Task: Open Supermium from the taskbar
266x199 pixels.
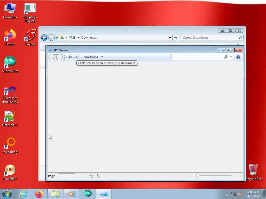Action: tap(88, 194)
